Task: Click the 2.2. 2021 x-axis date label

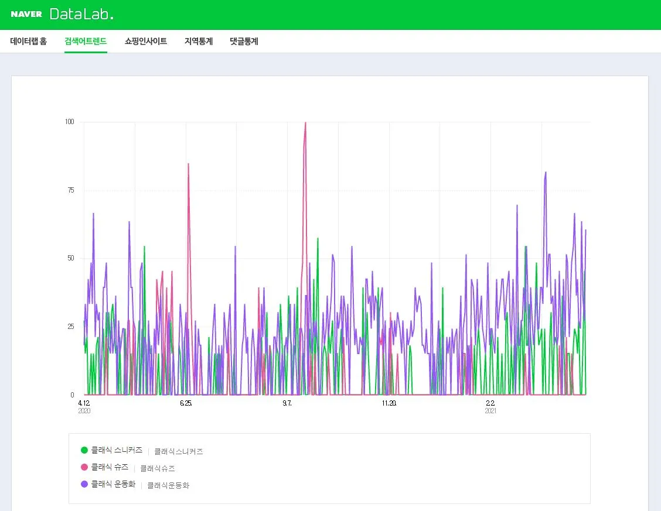Action: click(x=490, y=407)
